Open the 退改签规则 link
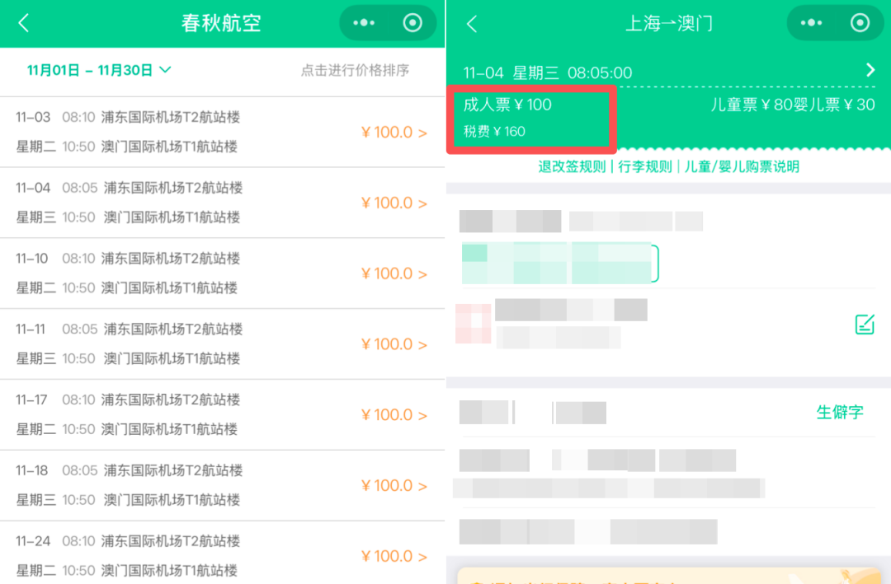This screenshot has height=584, width=891. [x=572, y=166]
